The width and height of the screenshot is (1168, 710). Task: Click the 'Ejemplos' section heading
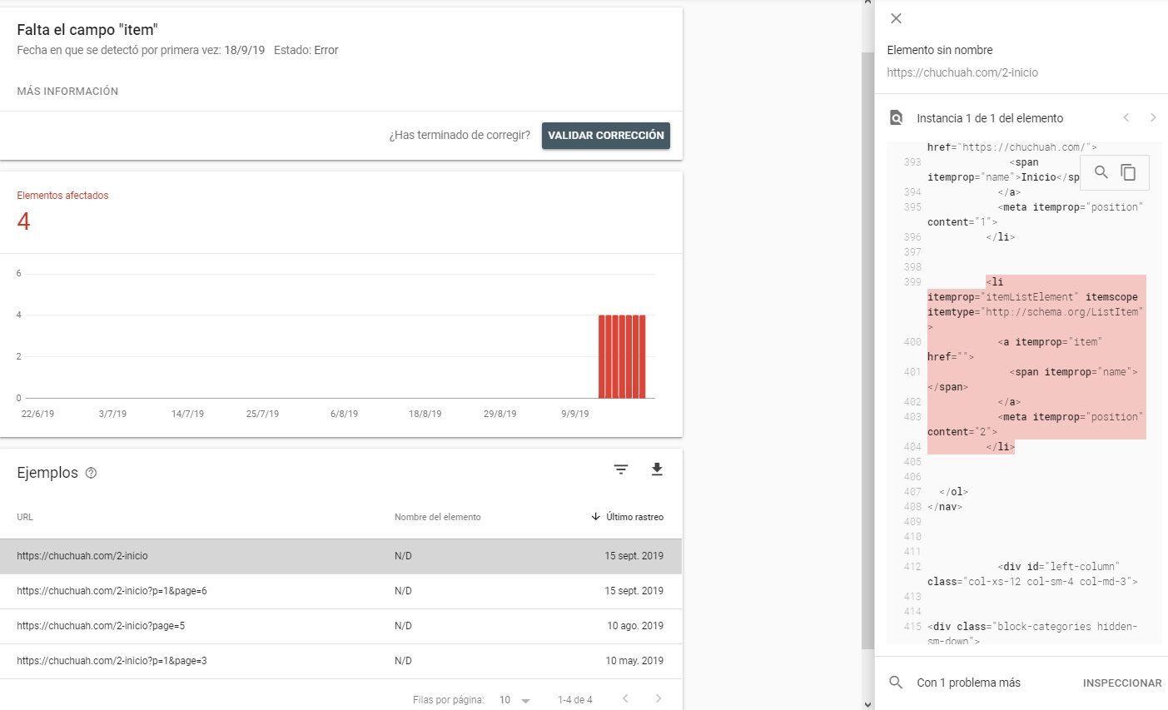coord(47,473)
